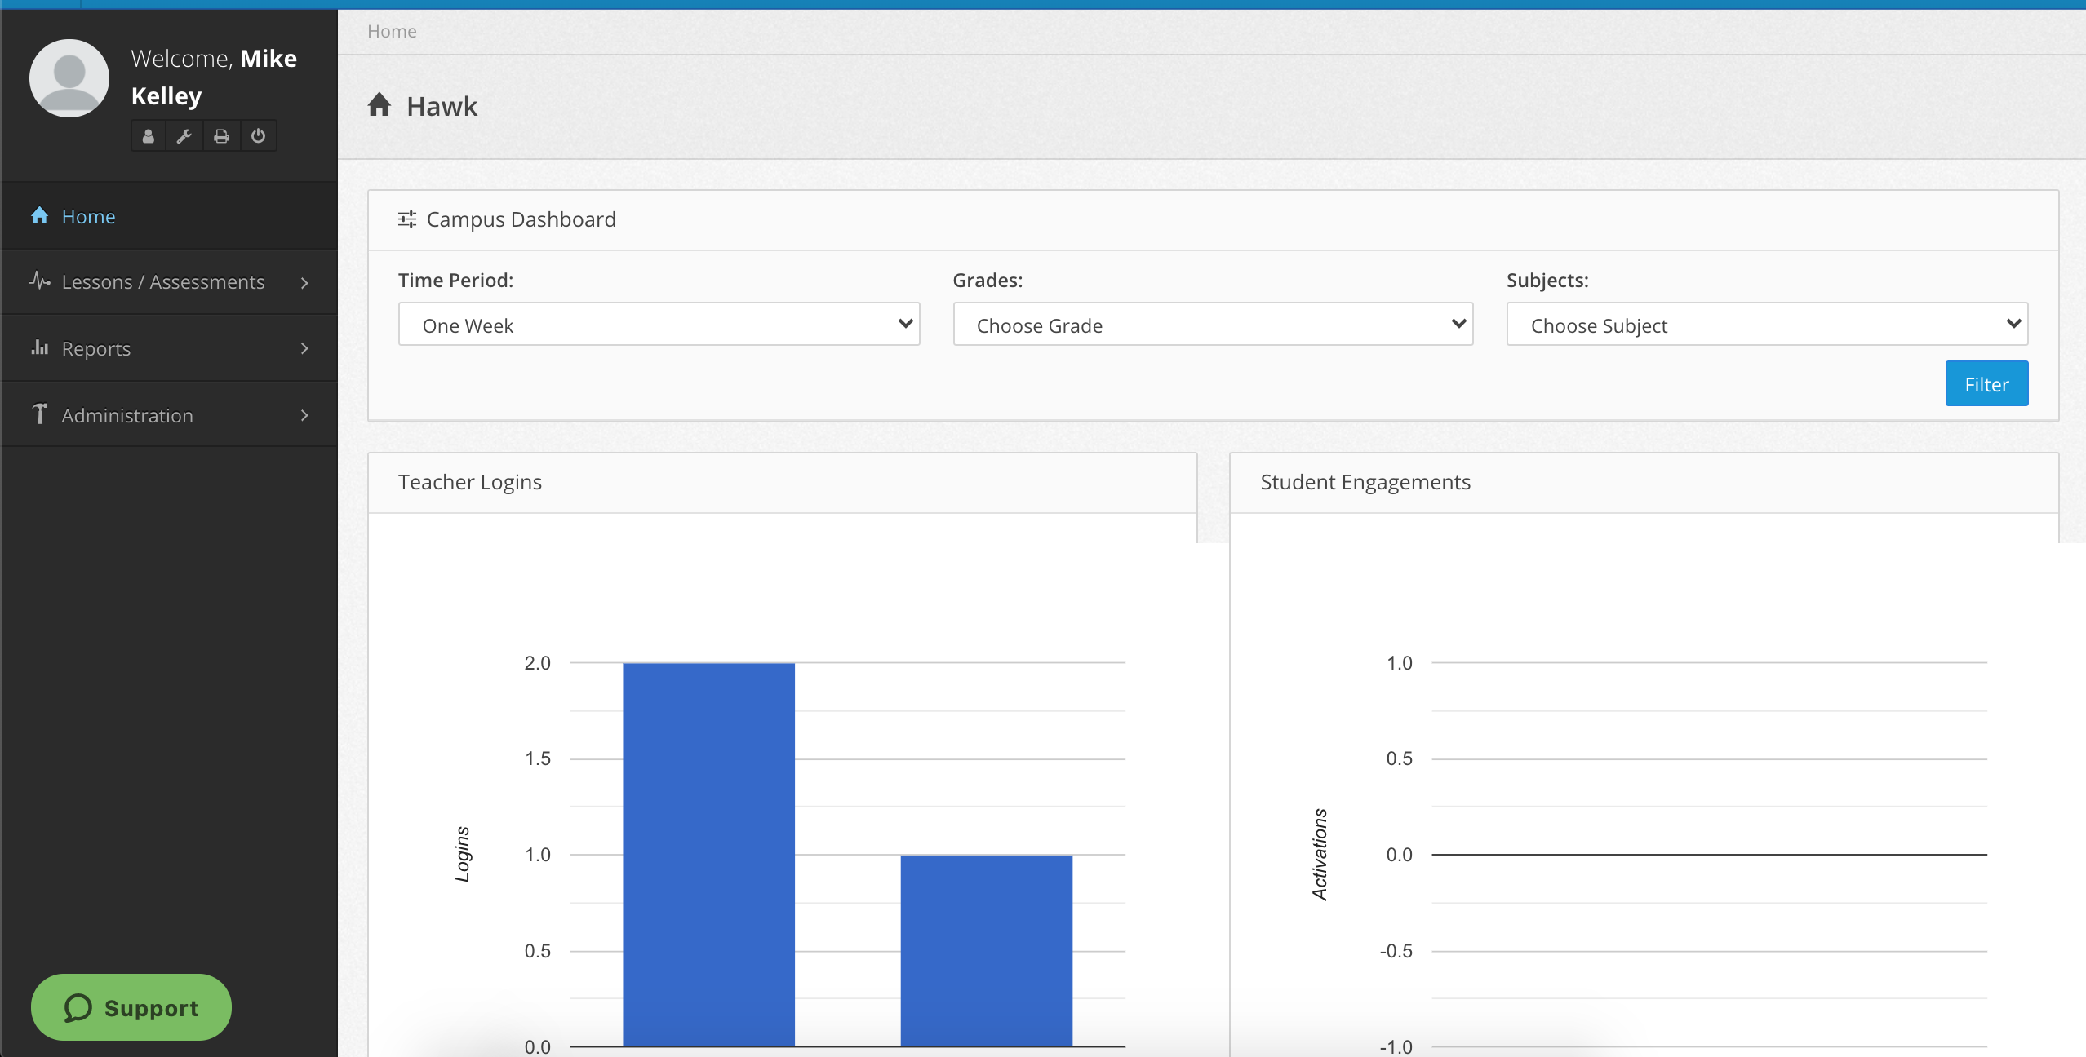Click the shorter bar in Teacher Logins chart

tap(986, 950)
